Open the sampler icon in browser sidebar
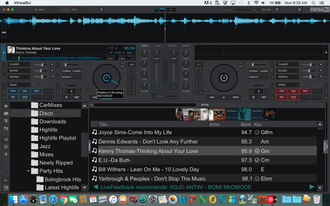330x206 pixels. 6,147
